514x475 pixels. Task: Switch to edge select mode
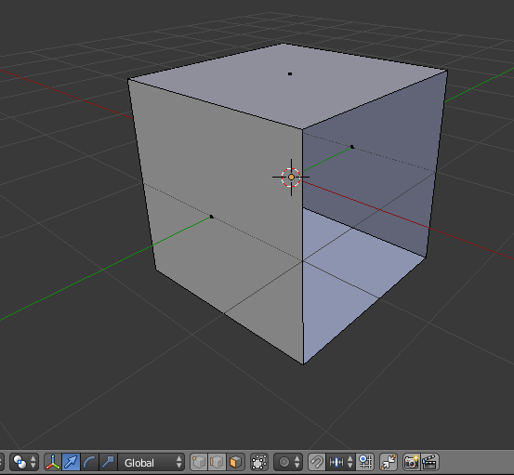pos(217,462)
